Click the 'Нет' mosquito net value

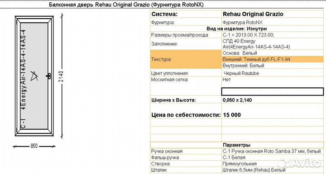227,79
